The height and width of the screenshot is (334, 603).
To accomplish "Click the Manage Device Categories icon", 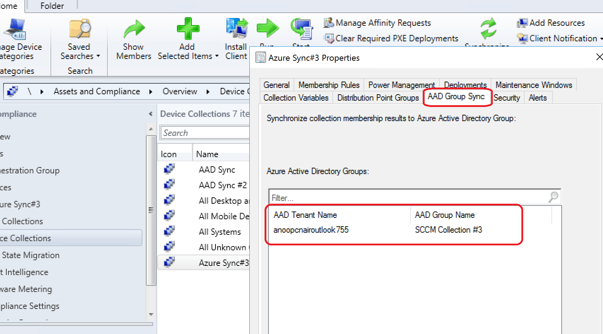I will 15,29.
